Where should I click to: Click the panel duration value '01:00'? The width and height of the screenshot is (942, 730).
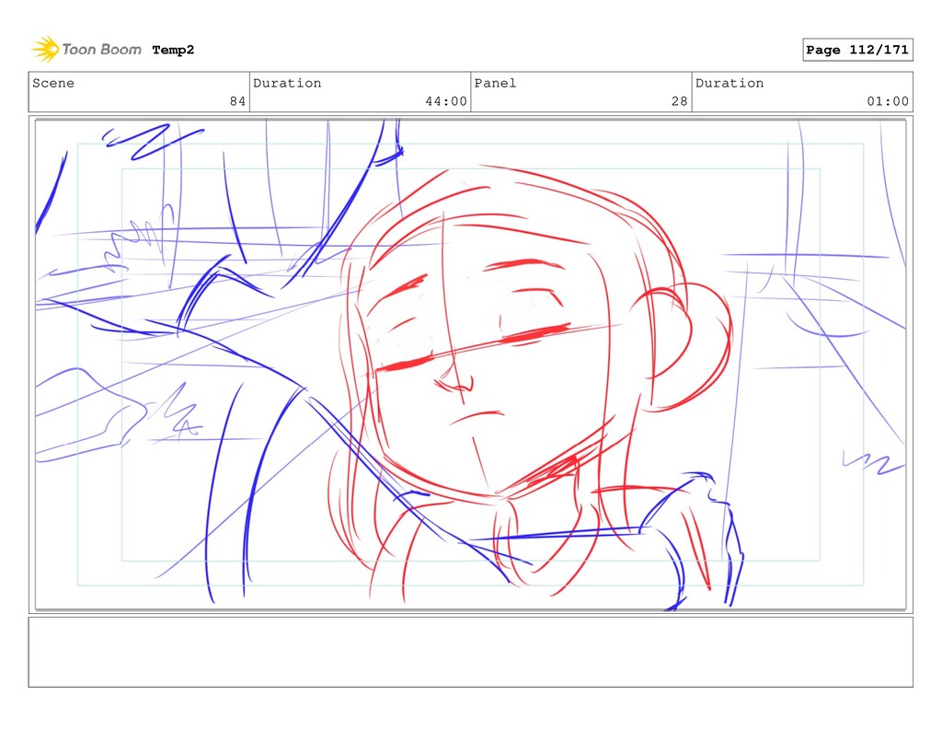click(888, 101)
